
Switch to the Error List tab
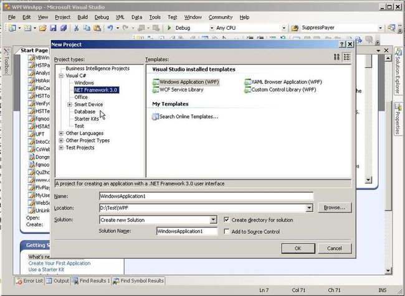(x=29, y=281)
